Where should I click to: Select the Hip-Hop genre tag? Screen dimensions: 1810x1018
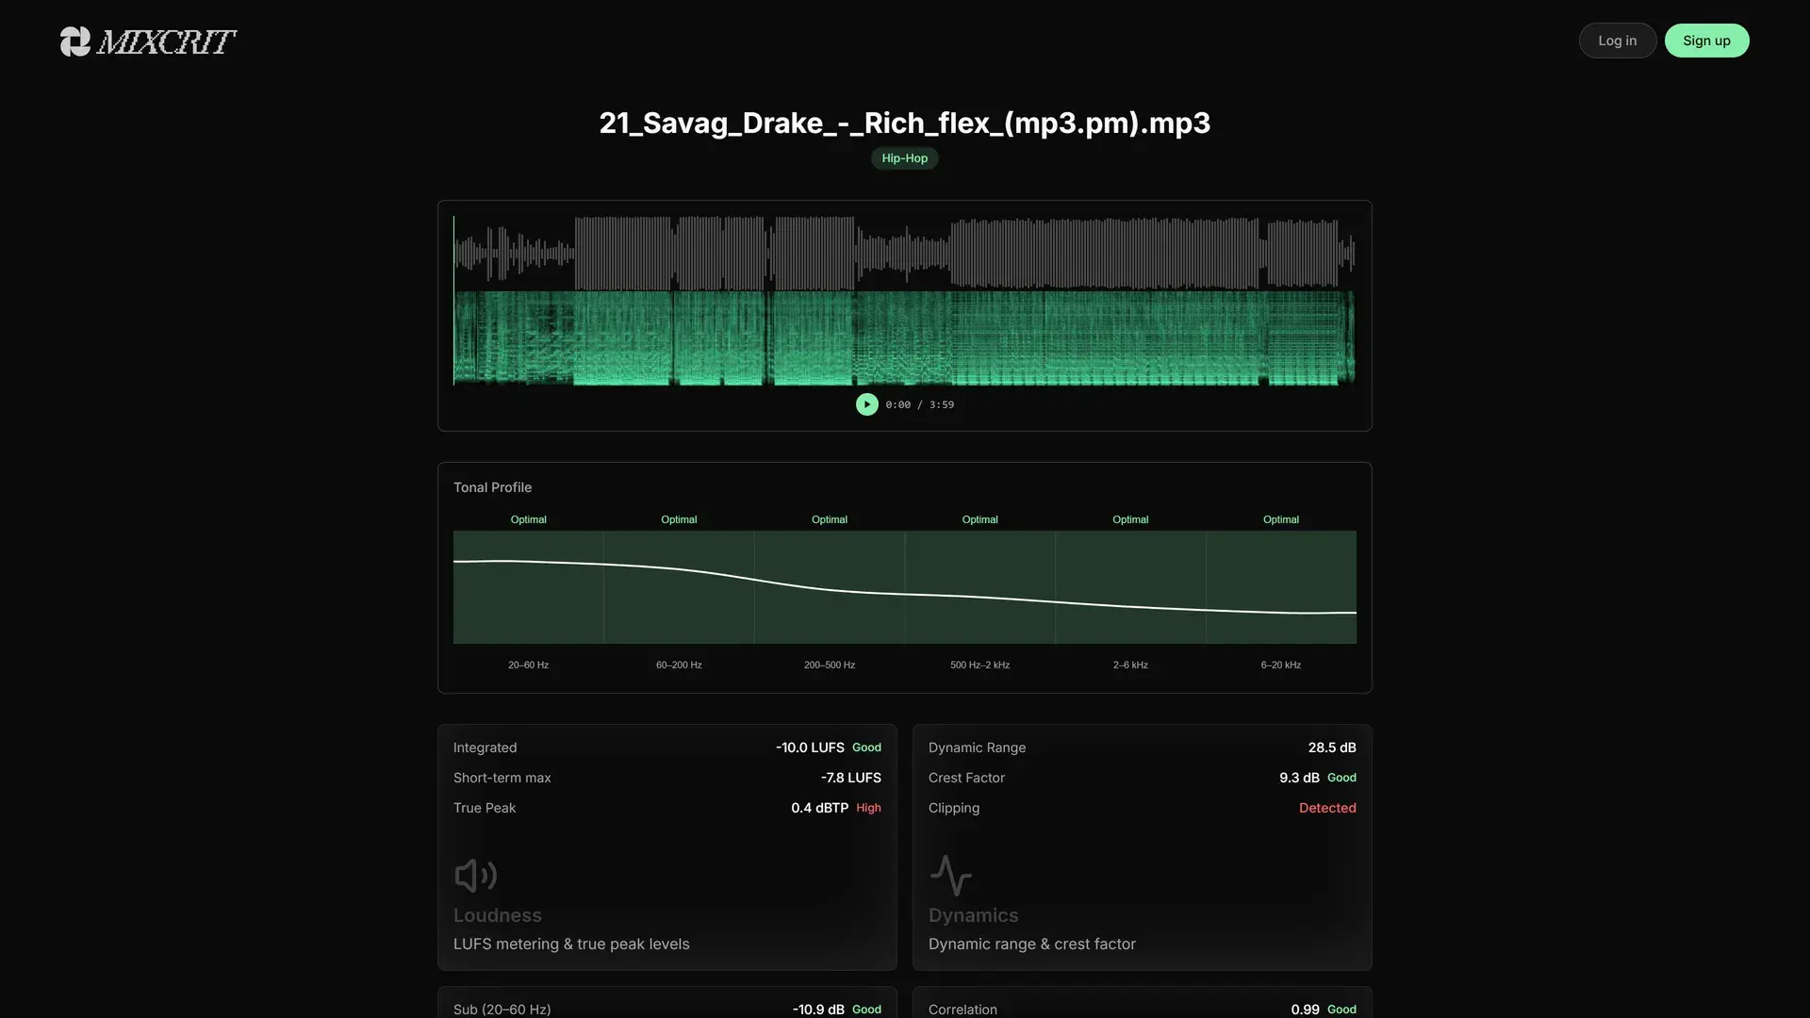tap(904, 158)
